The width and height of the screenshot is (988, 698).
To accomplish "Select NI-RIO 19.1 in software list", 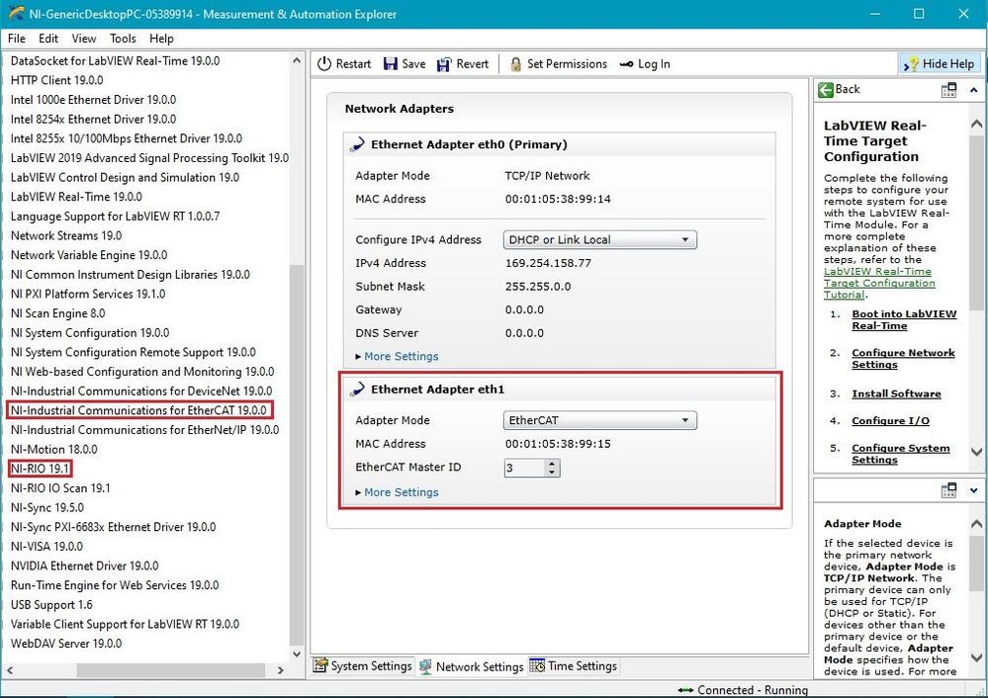I will coord(40,469).
